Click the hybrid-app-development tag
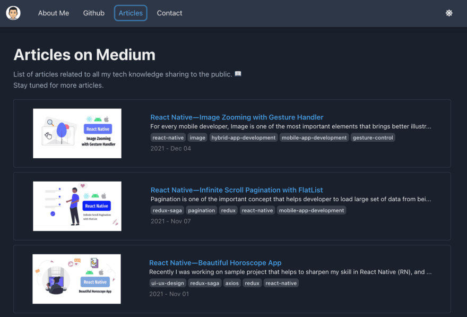The image size is (467, 317). 244,138
